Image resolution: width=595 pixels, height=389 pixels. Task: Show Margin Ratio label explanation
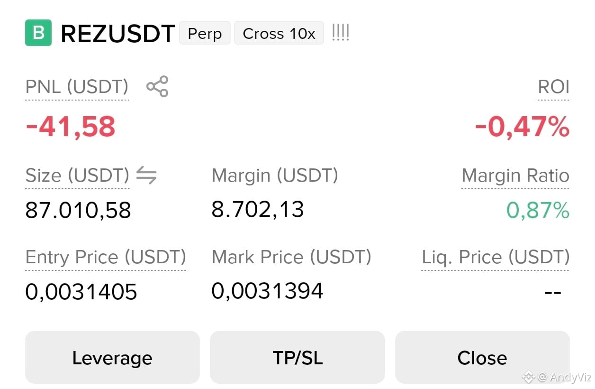[515, 176]
